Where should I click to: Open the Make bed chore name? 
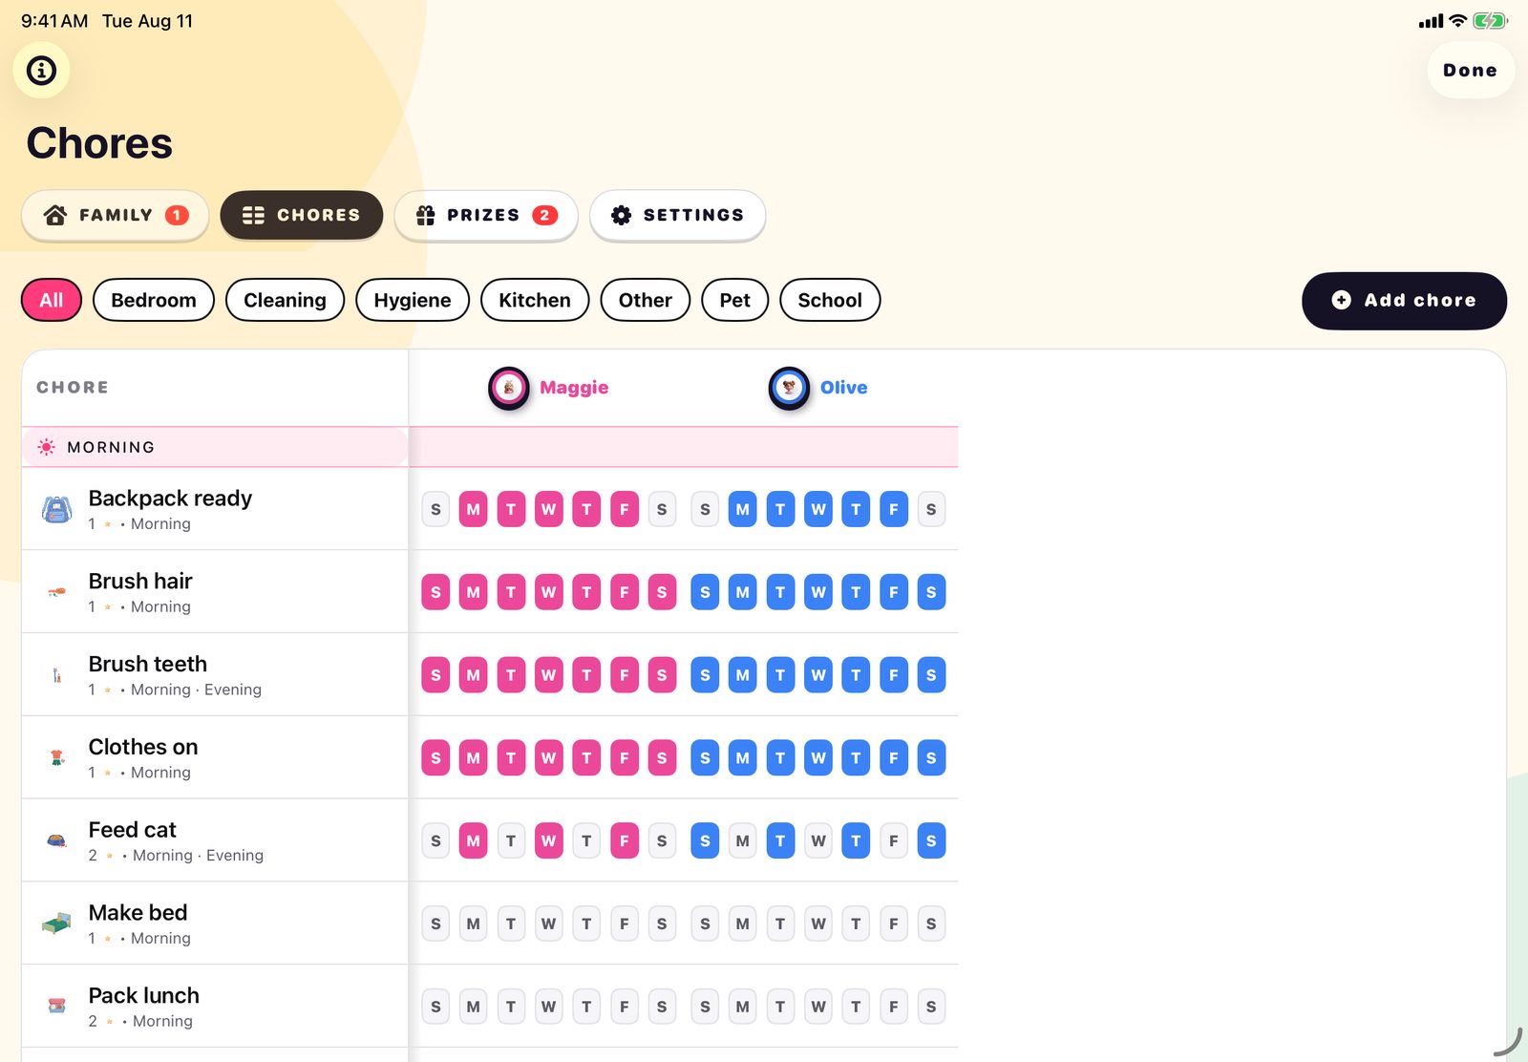138,912
